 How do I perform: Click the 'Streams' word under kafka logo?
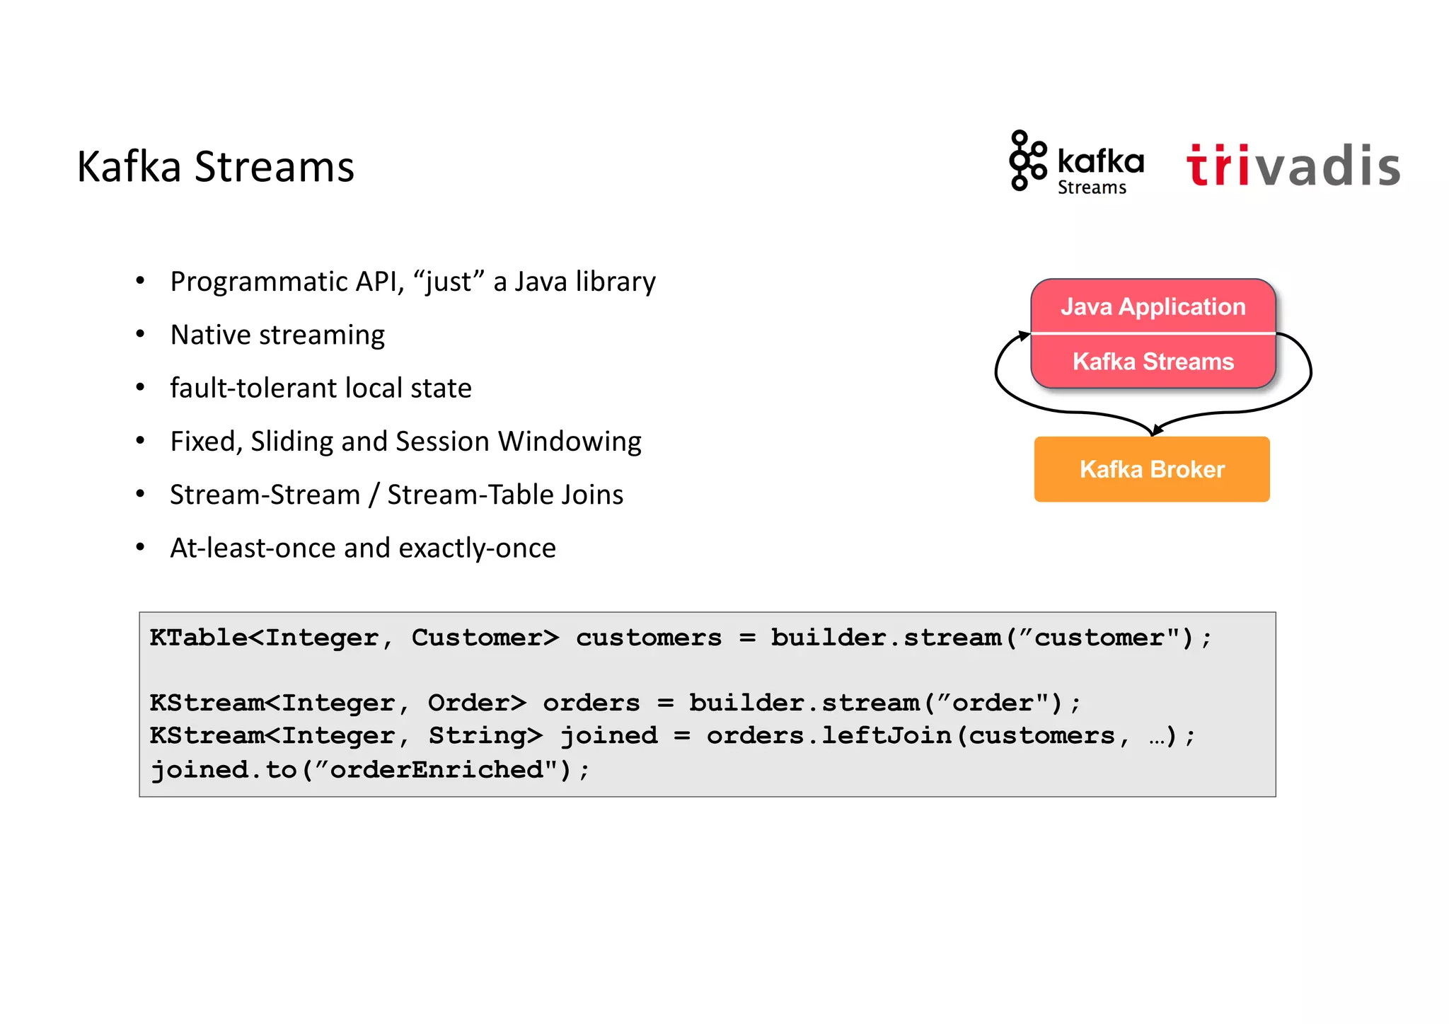tap(1092, 188)
